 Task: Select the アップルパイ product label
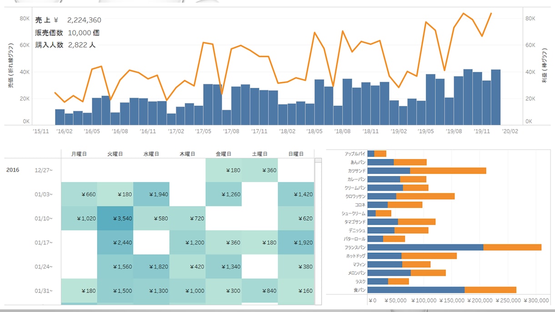[355, 154]
